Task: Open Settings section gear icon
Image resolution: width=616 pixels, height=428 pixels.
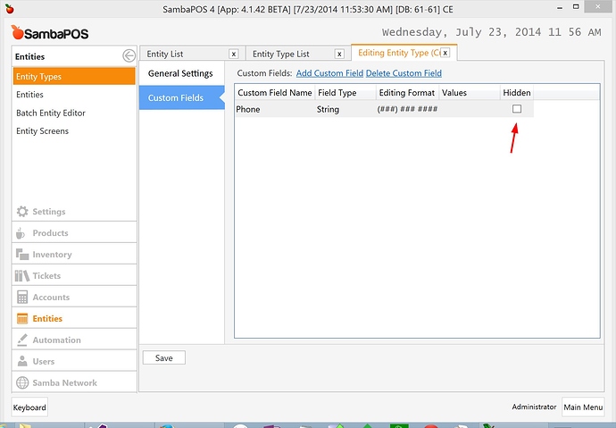Action: [x=22, y=212]
